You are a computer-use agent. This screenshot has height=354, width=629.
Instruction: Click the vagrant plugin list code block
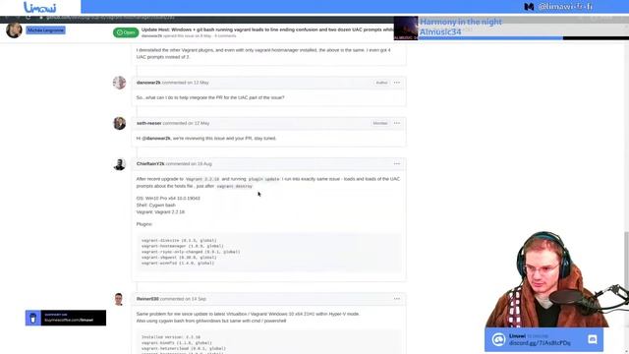268,252
